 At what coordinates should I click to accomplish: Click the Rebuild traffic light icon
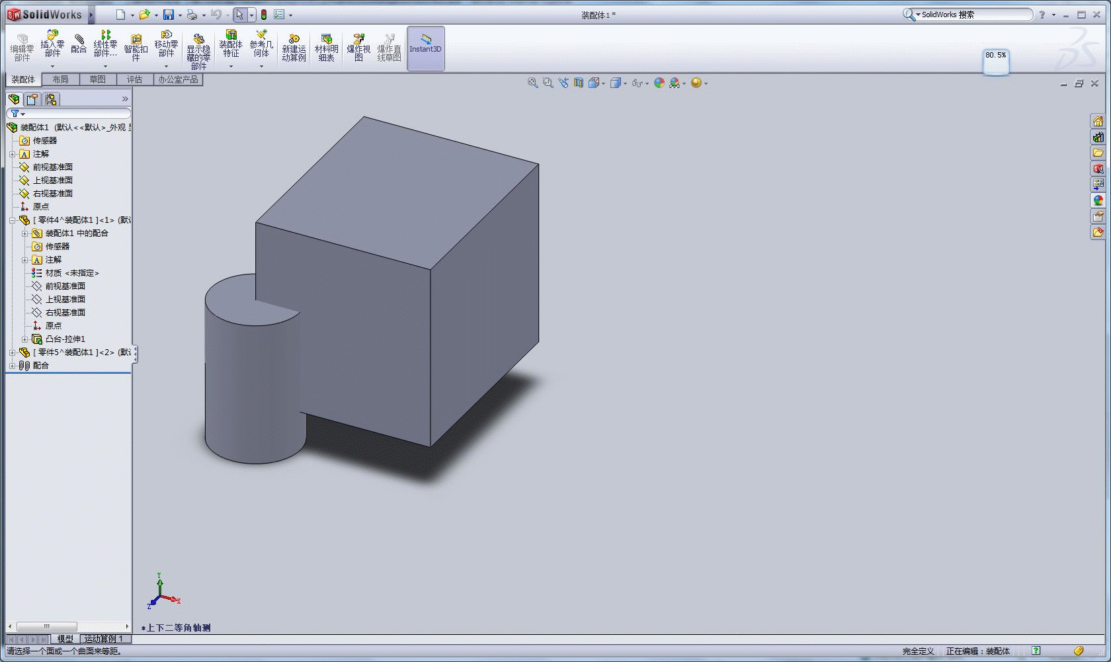[x=264, y=15]
